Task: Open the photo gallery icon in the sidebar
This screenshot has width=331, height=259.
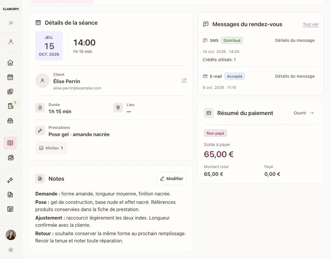Action: coord(11,158)
